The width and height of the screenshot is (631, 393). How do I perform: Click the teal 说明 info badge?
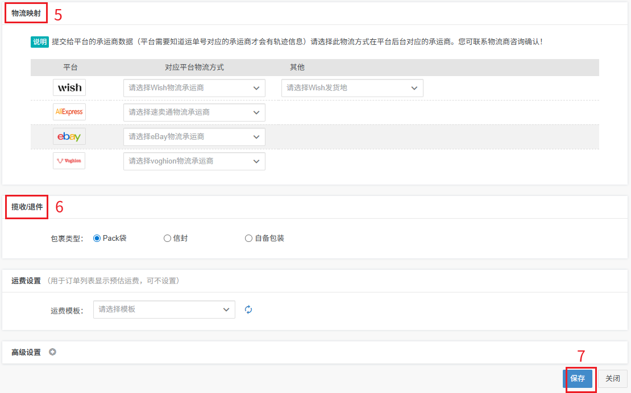coord(40,42)
